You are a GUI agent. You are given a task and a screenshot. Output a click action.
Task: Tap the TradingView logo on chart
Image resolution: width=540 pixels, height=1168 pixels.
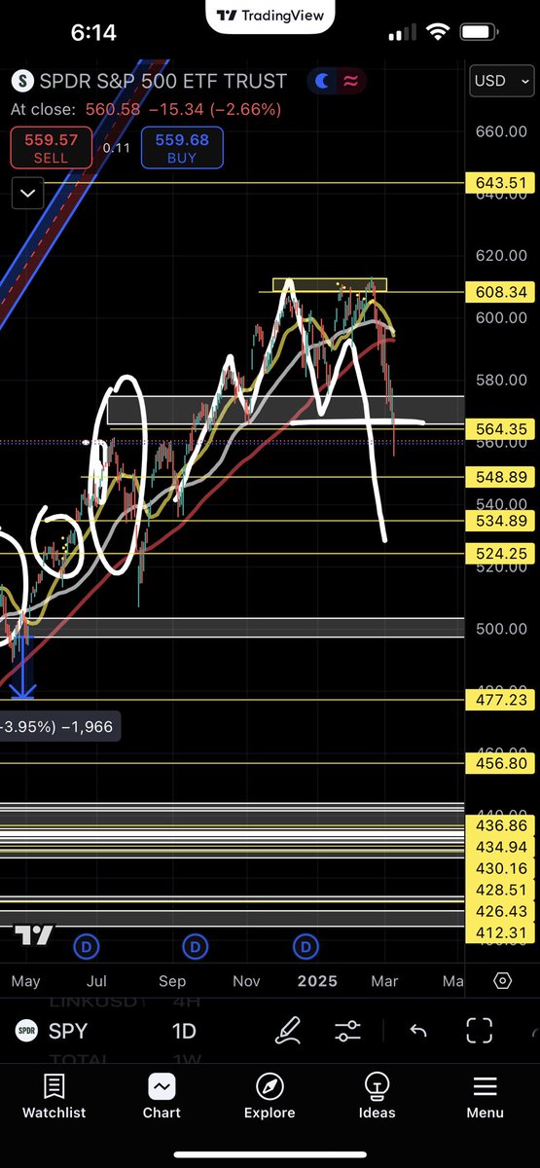pyautogui.click(x=34, y=935)
